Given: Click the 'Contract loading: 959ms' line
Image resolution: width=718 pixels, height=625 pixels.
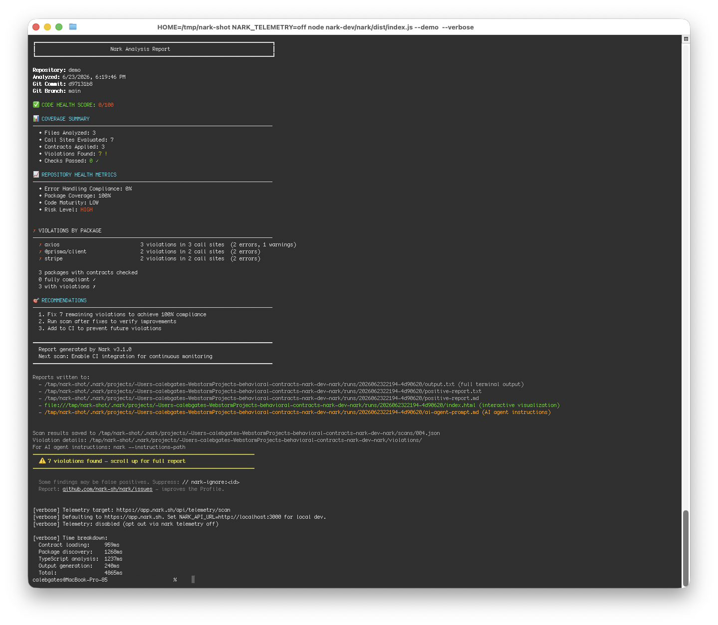Looking at the screenshot, I should (79, 545).
